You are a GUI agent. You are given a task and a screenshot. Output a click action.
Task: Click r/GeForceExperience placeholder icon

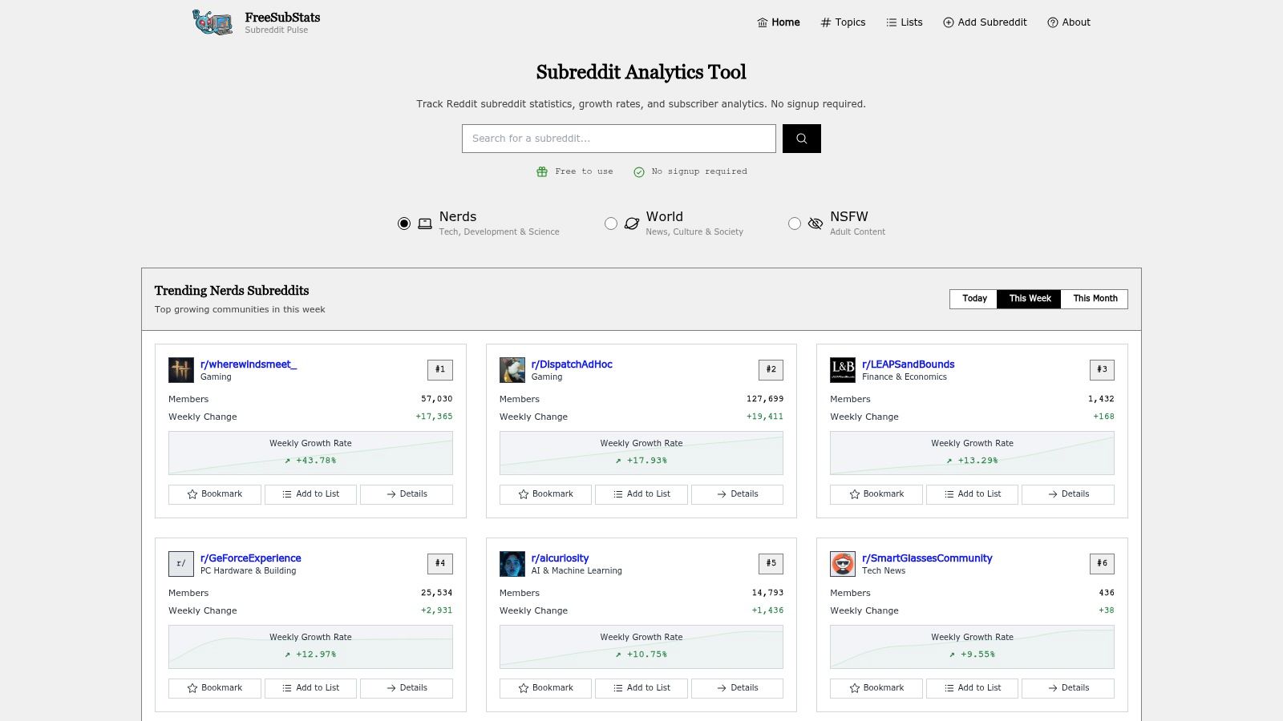pyautogui.click(x=181, y=564)
